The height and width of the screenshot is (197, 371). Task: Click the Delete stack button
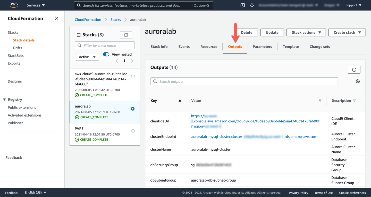(246, 32)
